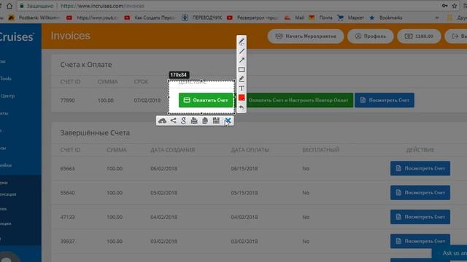The image size is (467, 262).
Task: Click the ДАТА СОЗДАНИЯ column header
Action: [x=173, y=150]
